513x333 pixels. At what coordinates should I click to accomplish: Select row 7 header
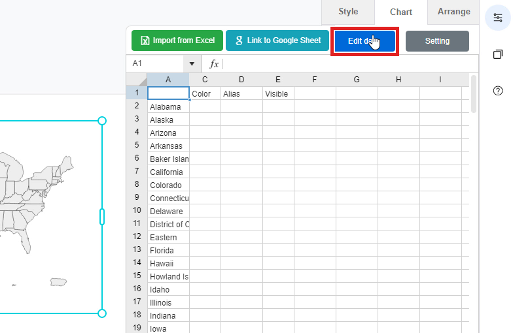(137, 171)
